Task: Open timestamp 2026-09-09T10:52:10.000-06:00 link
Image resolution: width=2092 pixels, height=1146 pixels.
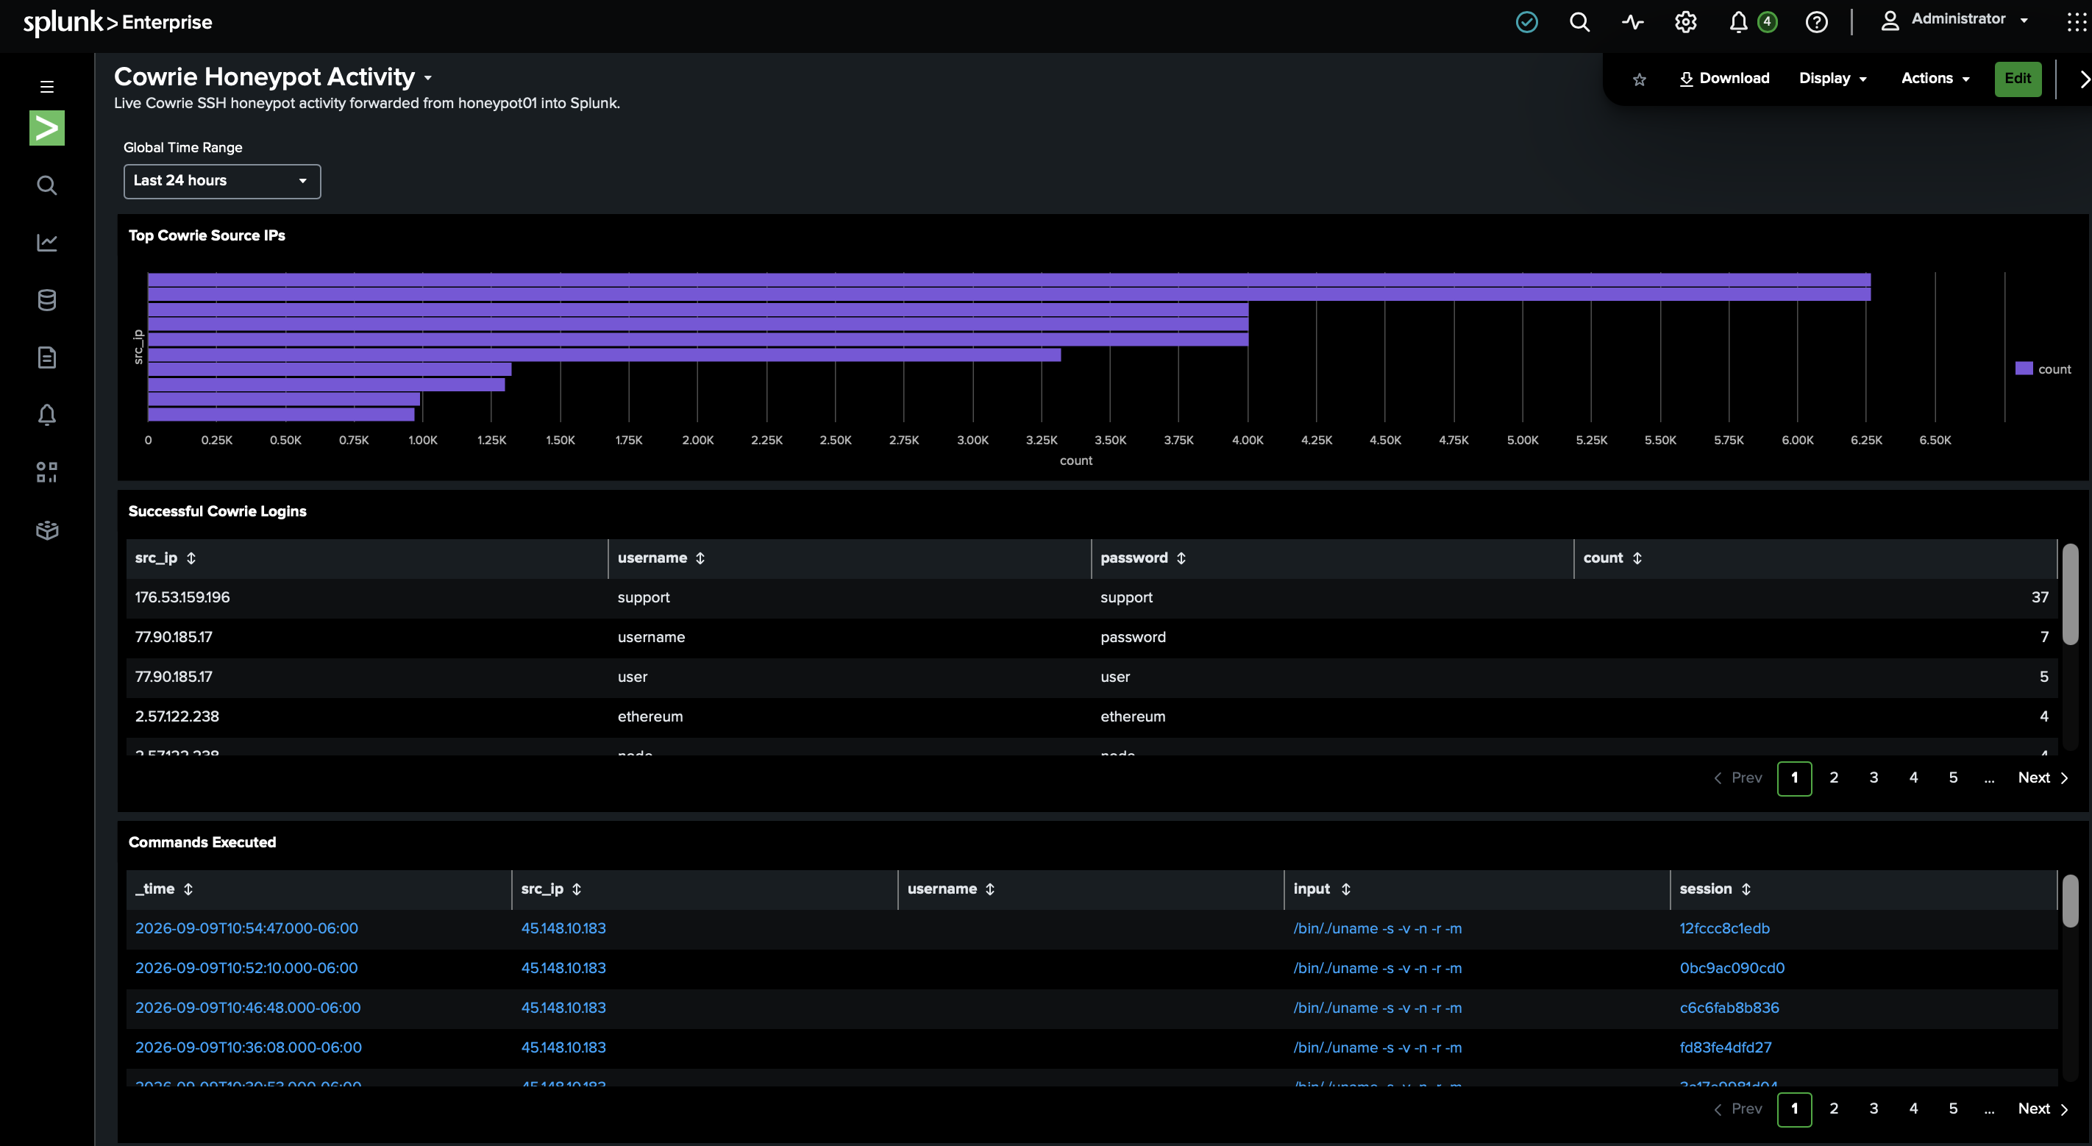Action: click(x=246, y=968)
